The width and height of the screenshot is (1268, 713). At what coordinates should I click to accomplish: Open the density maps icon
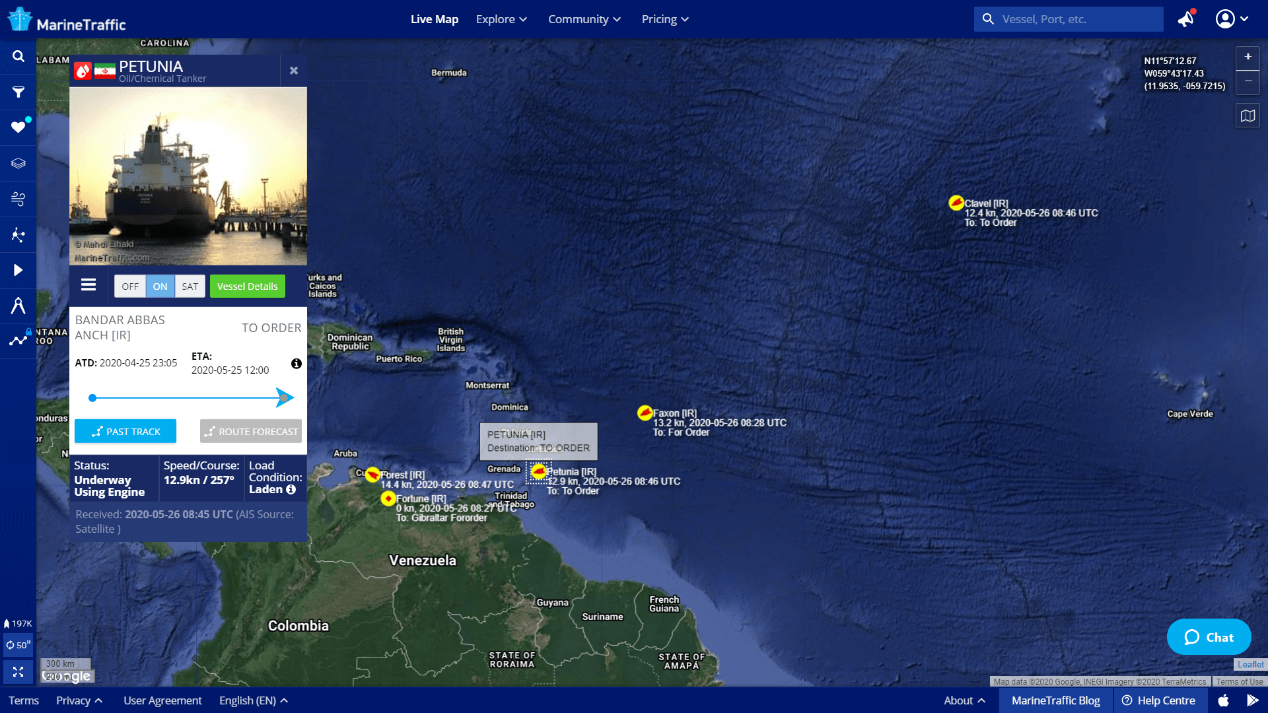[18, 234]
